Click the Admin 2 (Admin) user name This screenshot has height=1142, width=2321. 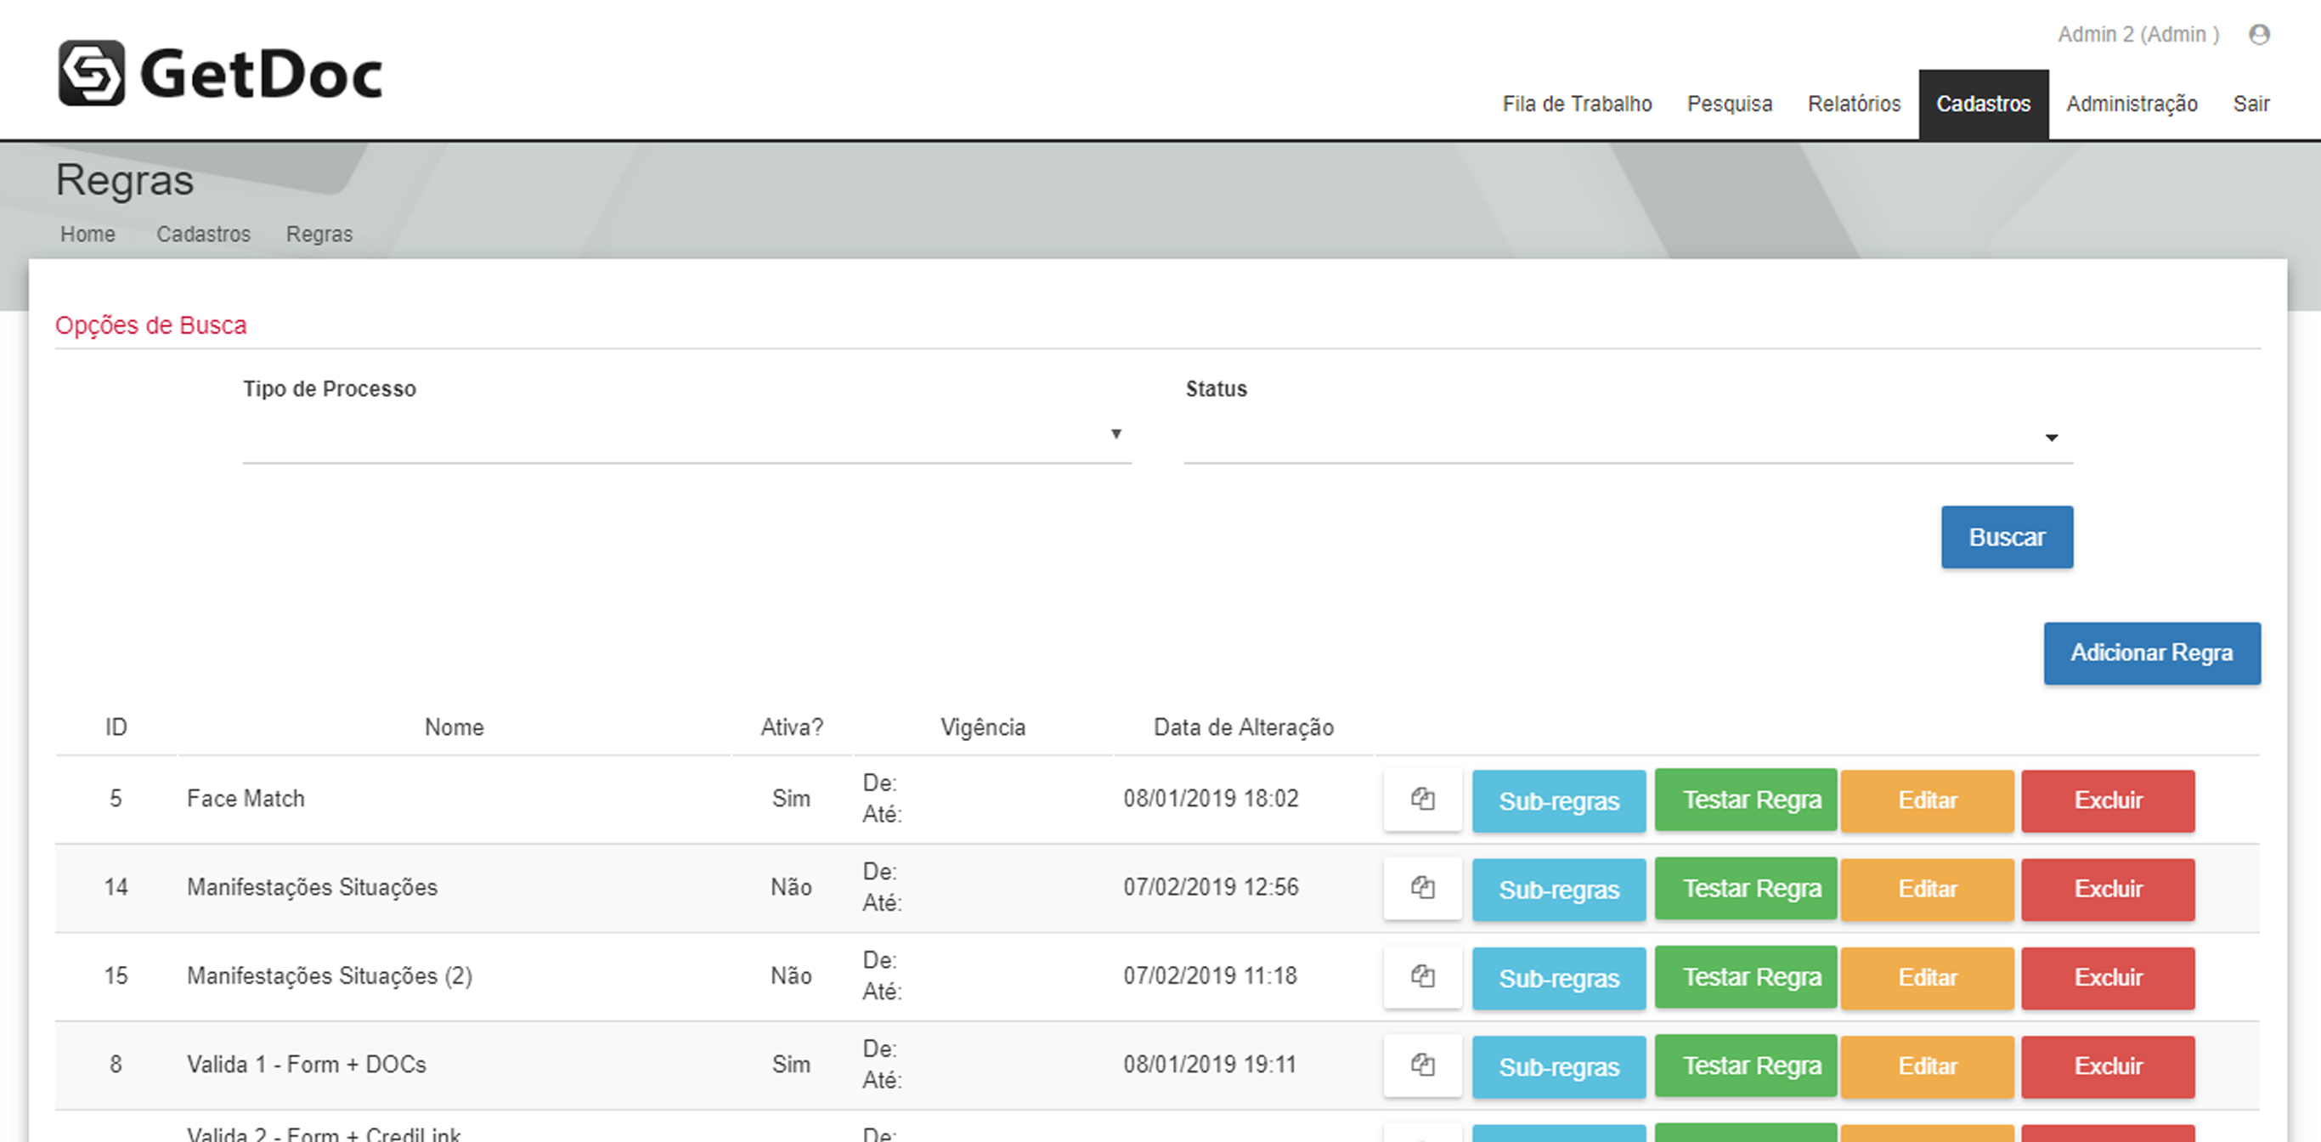(x=2138, y=34)
